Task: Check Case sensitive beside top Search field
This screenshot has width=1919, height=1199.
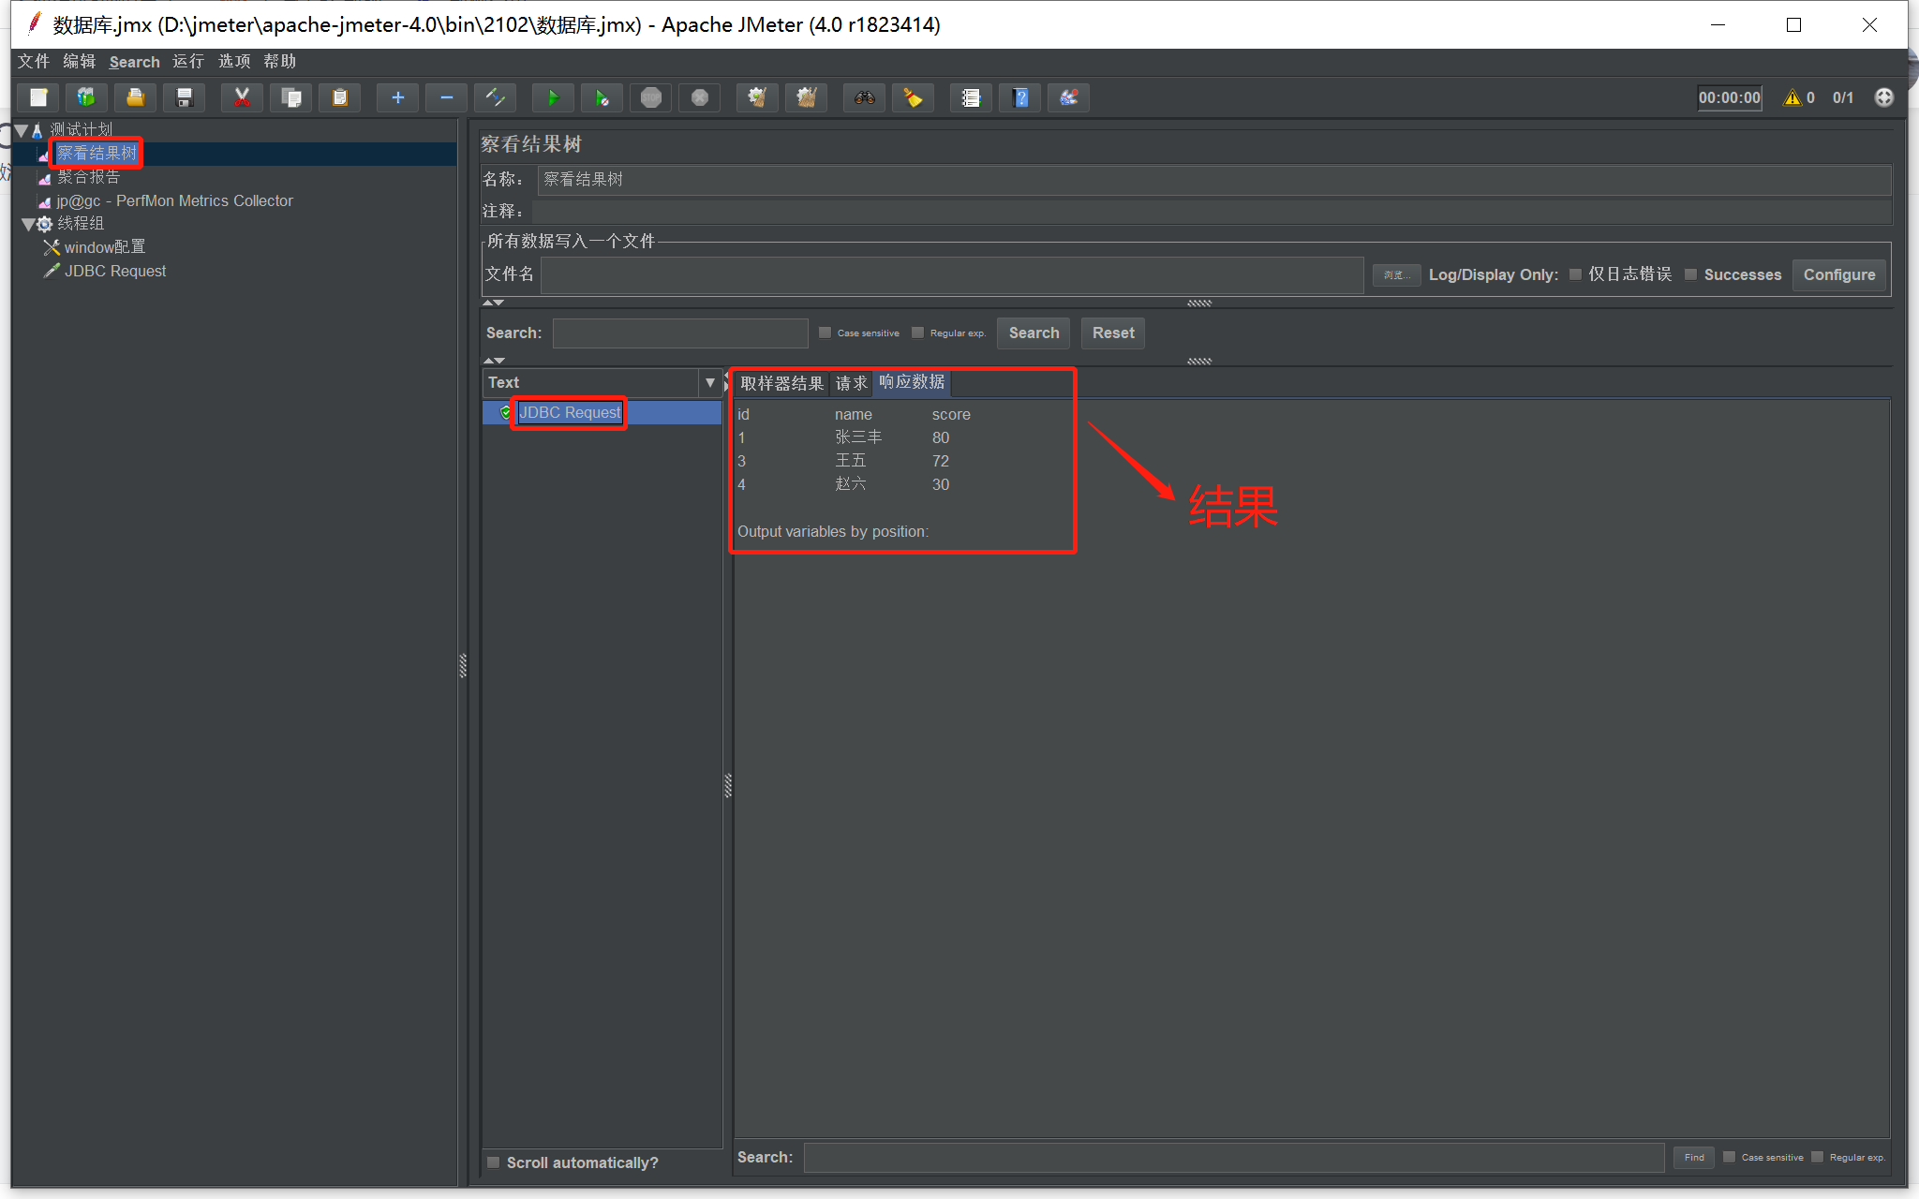Action: (x=826, y=333)
